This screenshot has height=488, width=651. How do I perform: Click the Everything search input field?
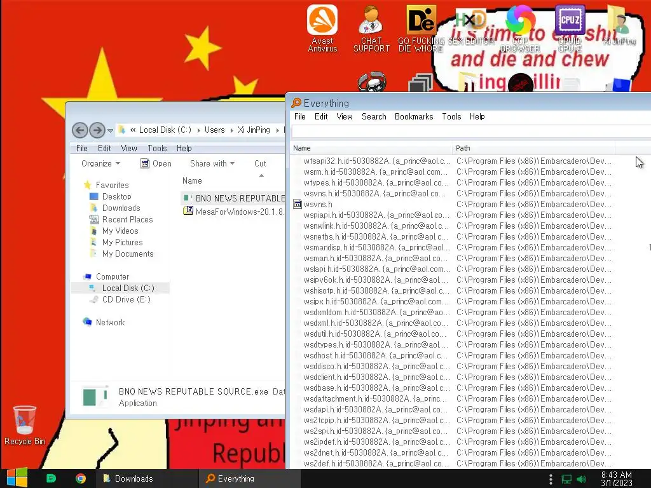[x=471, y=132]
